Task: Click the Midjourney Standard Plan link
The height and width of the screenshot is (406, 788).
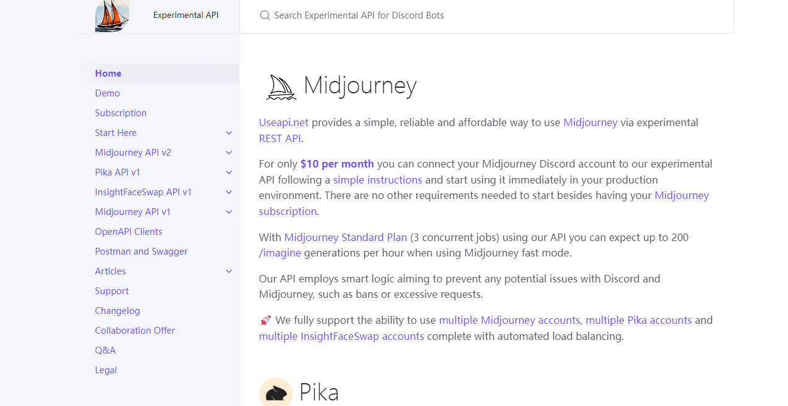Action: point(346,237)
